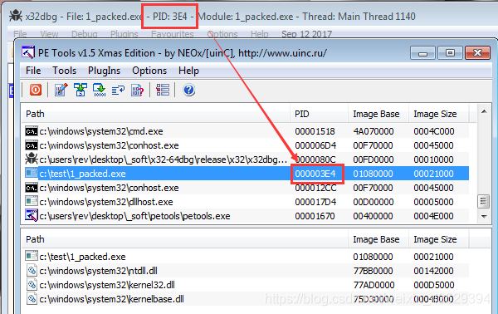Click PID value 000017D4 of dllhost.exe
Screen dimensions: 498x314
(x=315, y=202)
